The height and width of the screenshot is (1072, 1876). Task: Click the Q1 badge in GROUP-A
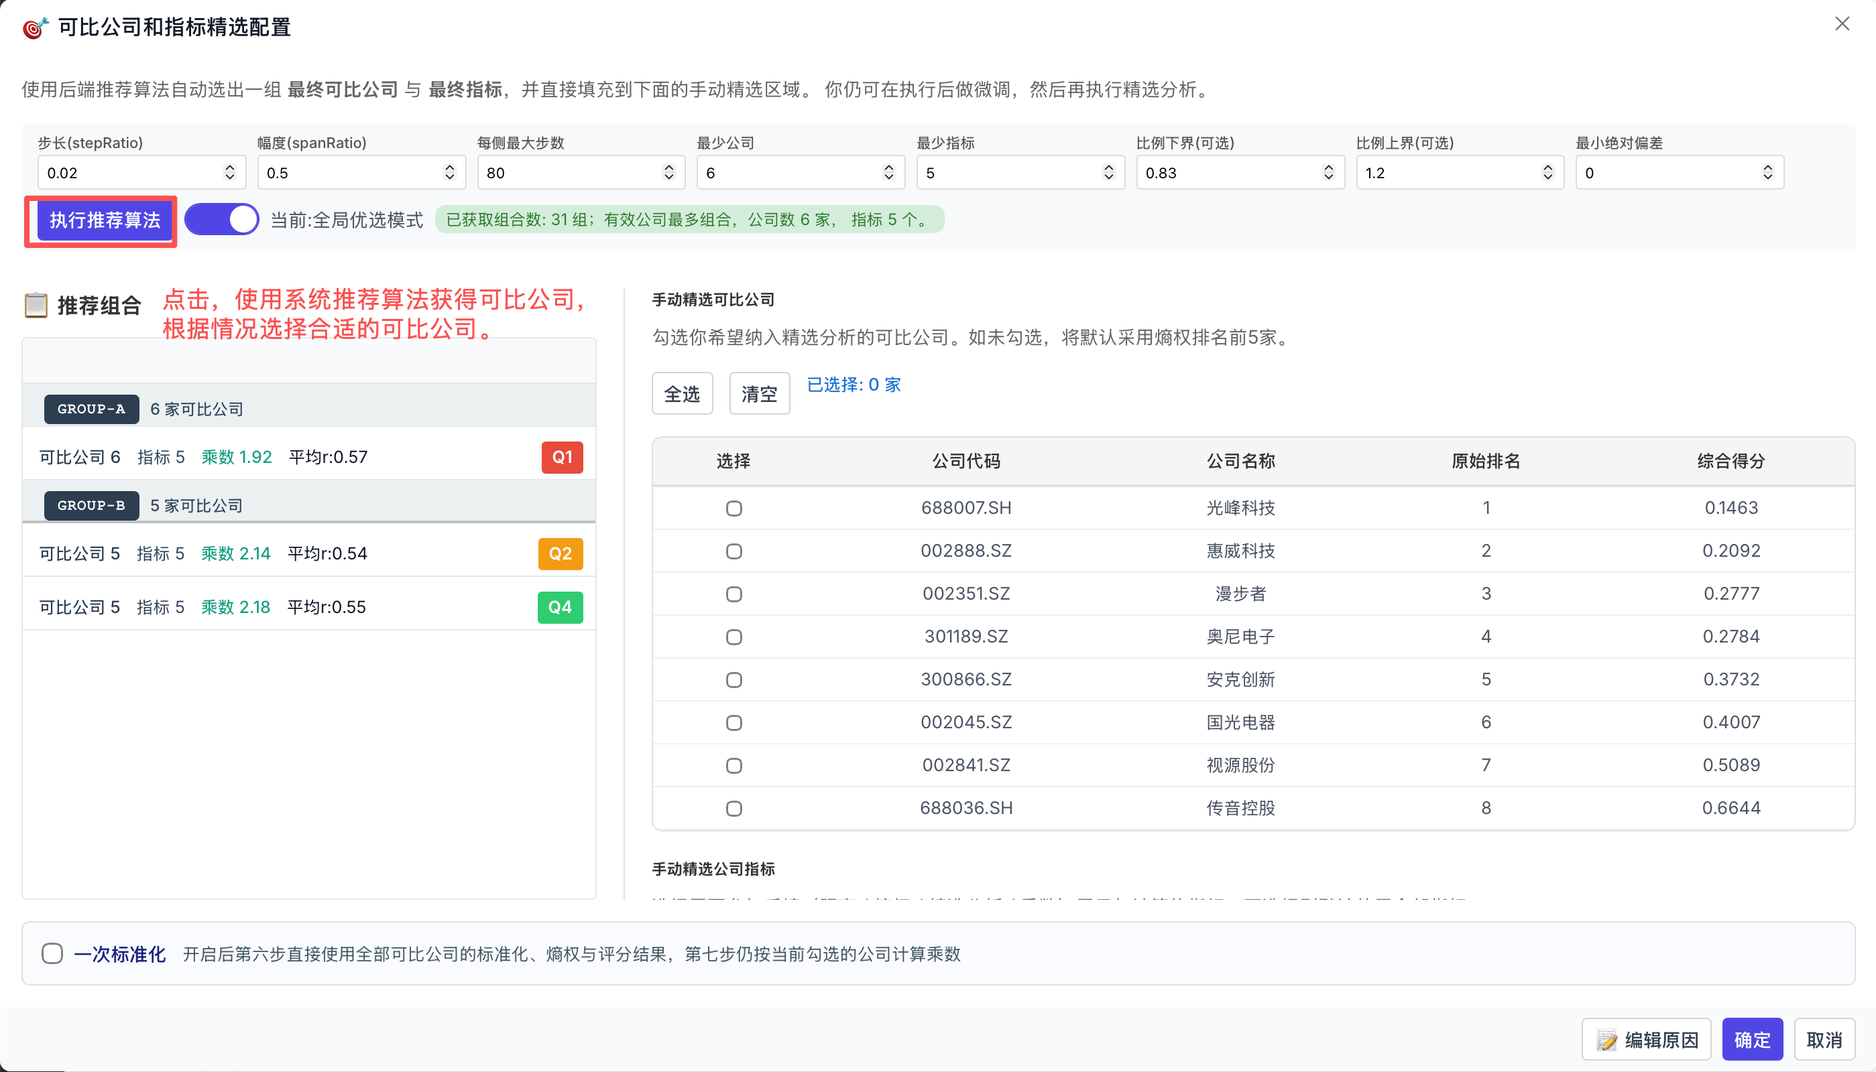pyautogui.click(x=562, y=457)
